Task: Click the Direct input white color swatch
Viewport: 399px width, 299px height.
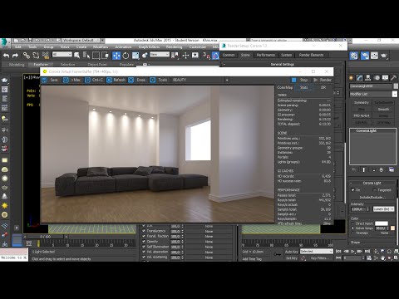Action: [382, 223]
